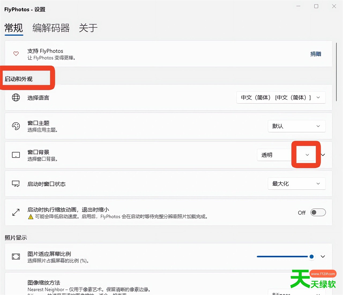Screen dimensions: 343x295
Task: Switch to the 关于 tab
Action: tap(88, 28)
